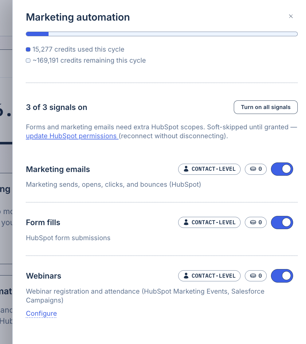
Task: Click the credits usage progress bar
Action: pyautogui.click(x=162, y=34)
